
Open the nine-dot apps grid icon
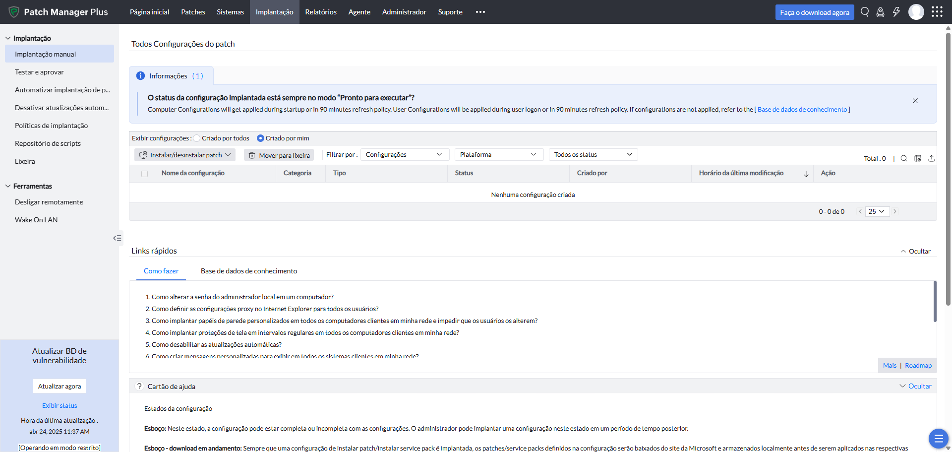point(937,12)
